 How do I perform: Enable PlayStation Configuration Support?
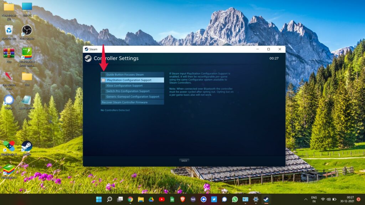(x=132, y=80)
